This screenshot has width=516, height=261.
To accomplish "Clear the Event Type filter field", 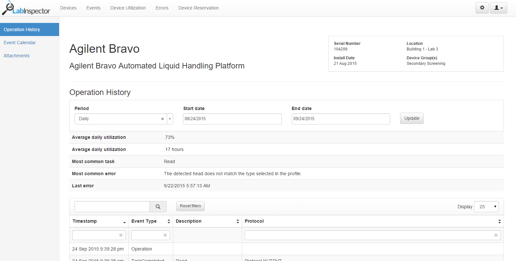I will coord(165,235).
